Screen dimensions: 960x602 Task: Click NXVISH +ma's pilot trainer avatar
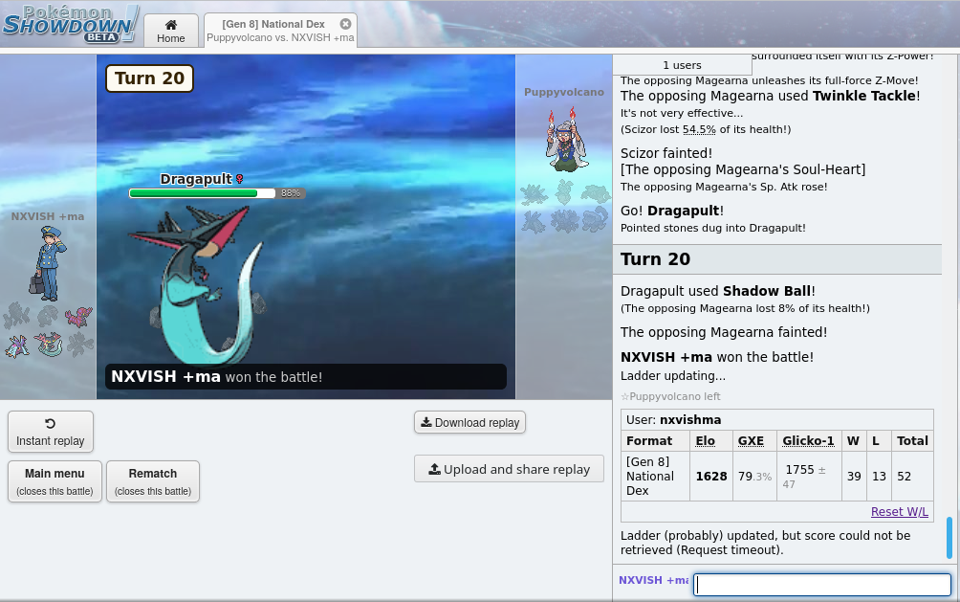point(46,263)
